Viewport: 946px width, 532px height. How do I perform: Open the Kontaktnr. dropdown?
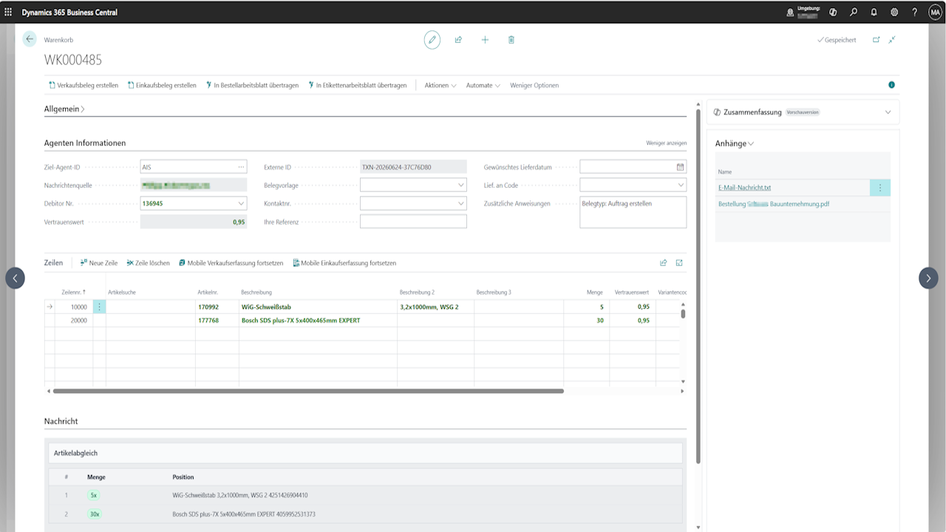pos(461,203)
